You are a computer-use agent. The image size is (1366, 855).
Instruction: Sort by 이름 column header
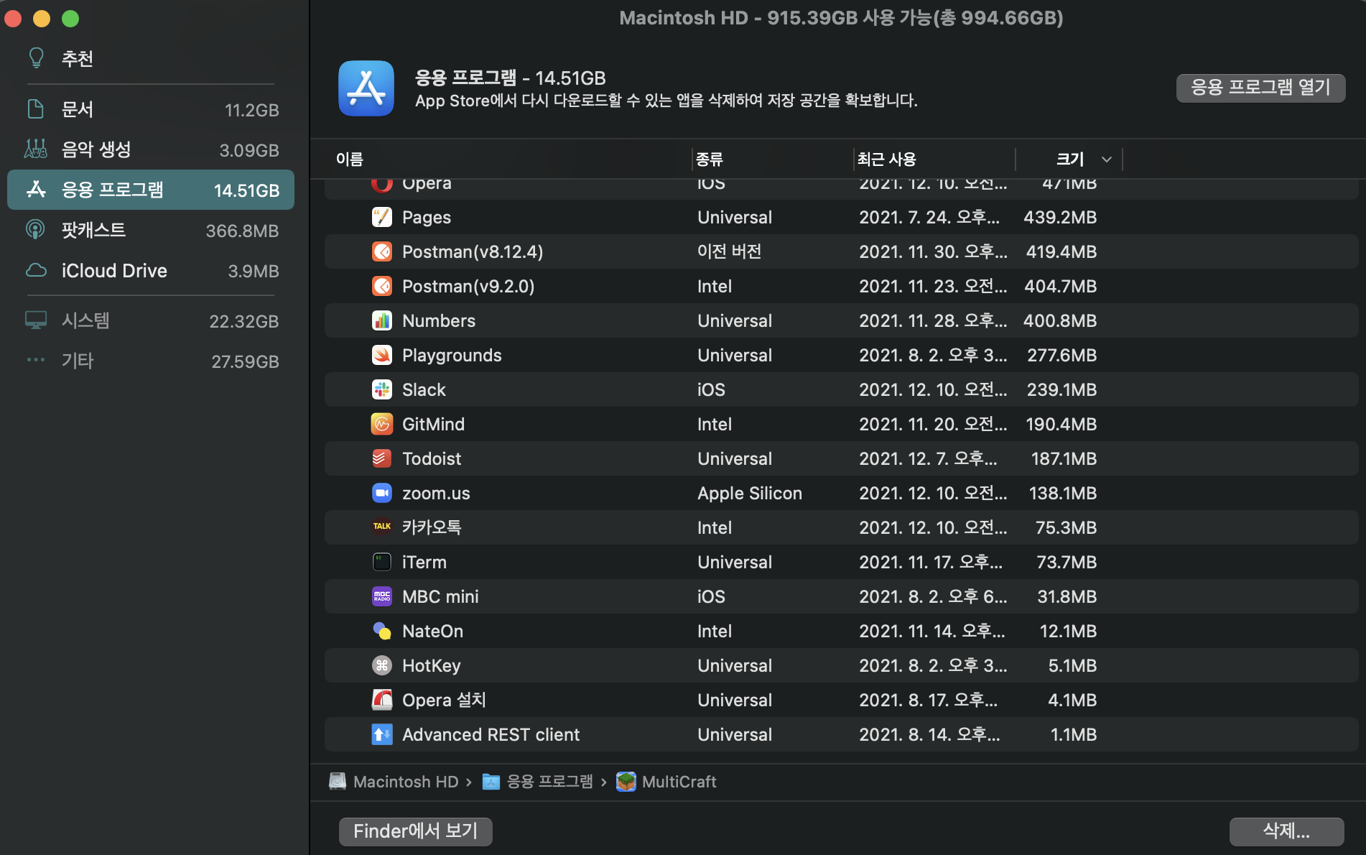coord(350,159)
